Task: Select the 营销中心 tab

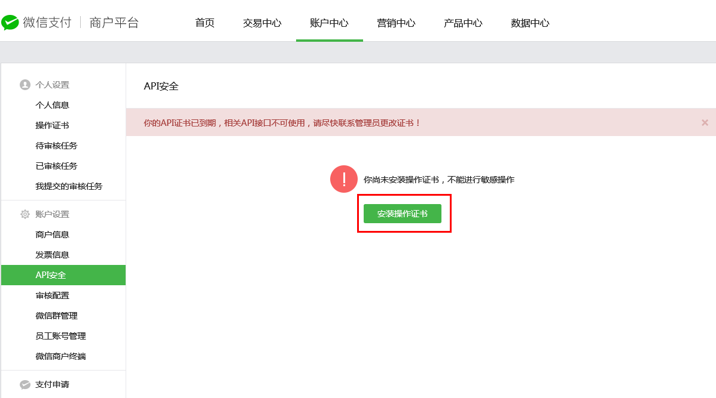Action: [x=396, y=23]
